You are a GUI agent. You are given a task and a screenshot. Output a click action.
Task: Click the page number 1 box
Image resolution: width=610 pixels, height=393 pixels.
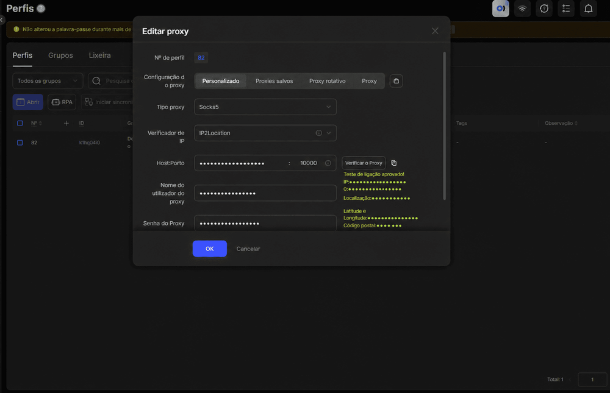pyautogui.click(x=592, y=380)
